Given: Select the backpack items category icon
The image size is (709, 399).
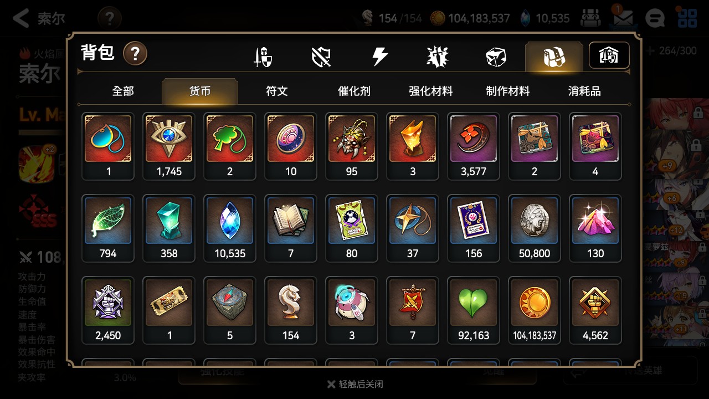Looking at the screenshot, I should pos(554,57).
